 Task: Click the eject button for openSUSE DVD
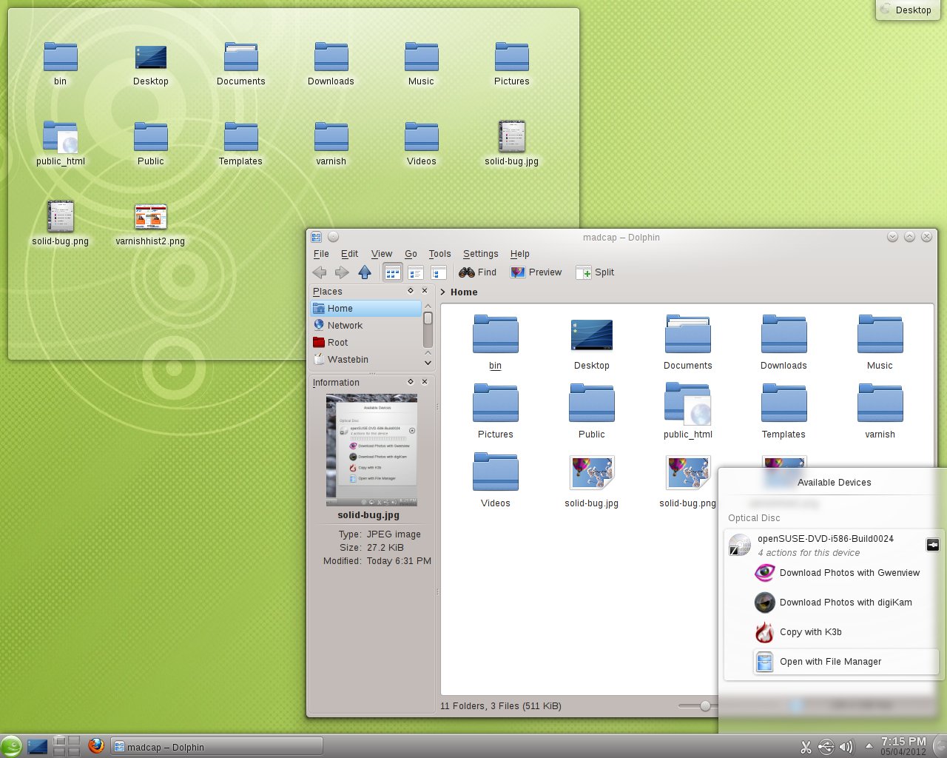tap(932, 545)
